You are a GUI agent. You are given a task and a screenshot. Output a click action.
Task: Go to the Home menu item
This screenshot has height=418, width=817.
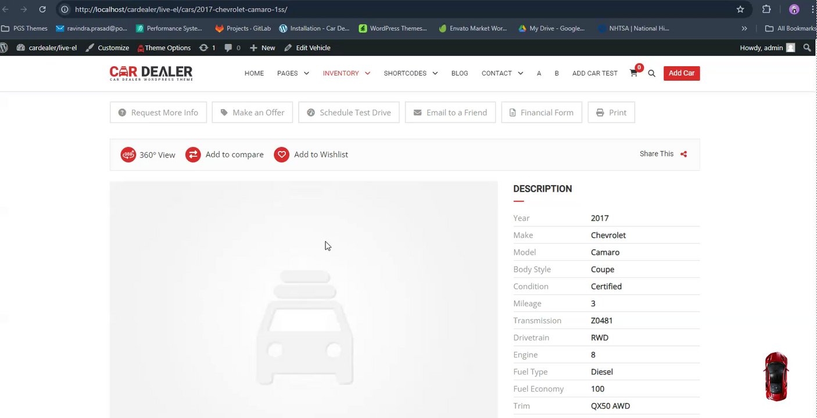point(254,73)
